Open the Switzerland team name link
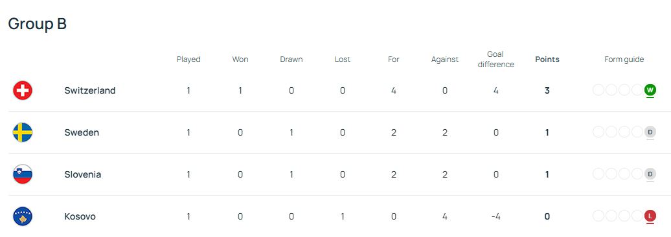This screenshot has width=671, height=237. click(90, 90)
